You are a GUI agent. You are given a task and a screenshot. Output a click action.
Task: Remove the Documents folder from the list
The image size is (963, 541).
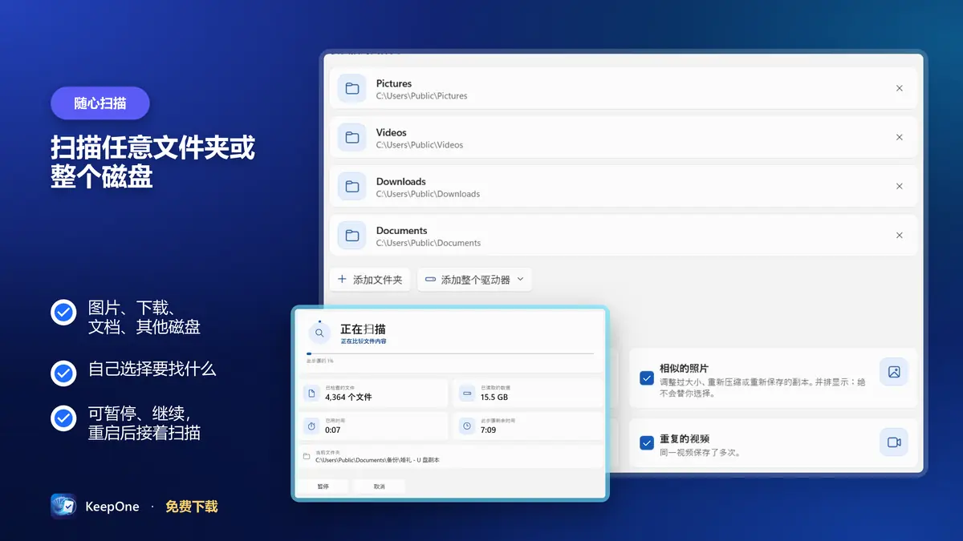(900, 236)
